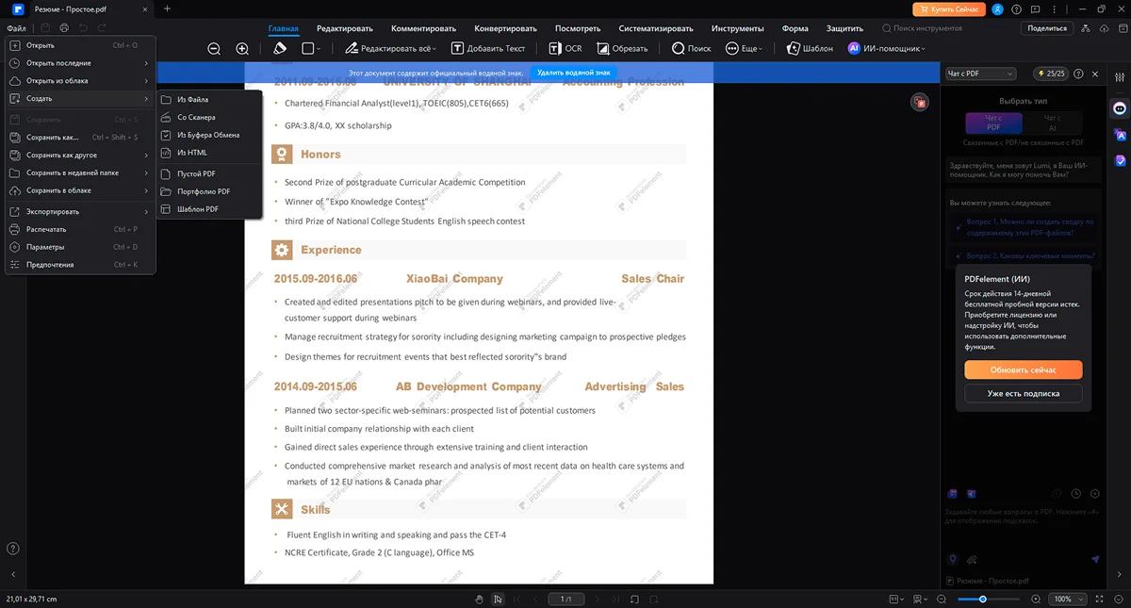Select the Чат с AI type option
Viewport: 1131px width, 608px height.
point(1052,123)
